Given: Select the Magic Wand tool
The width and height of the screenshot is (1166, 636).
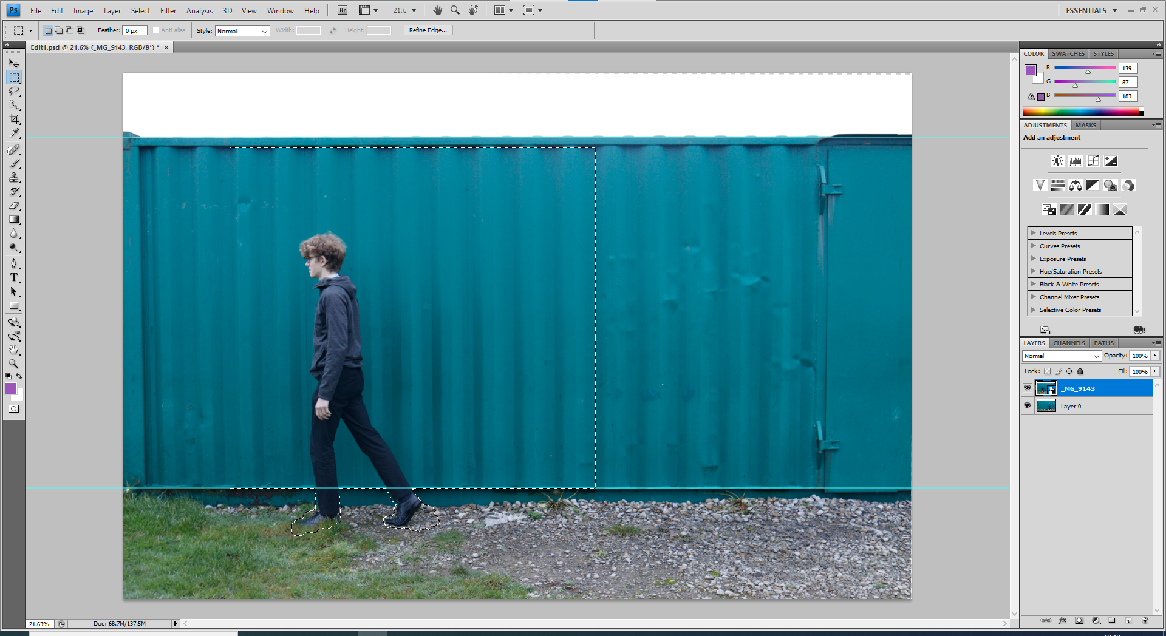Looking at the screenshot, I should 14,106.
